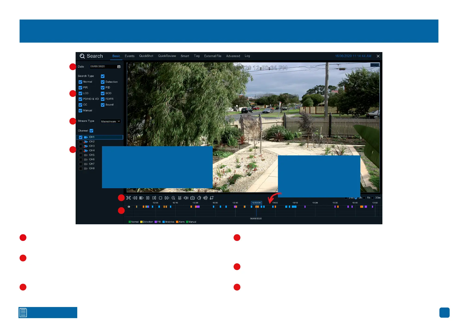
Task: Switch to the Events tab
Action: click(129, 56)
